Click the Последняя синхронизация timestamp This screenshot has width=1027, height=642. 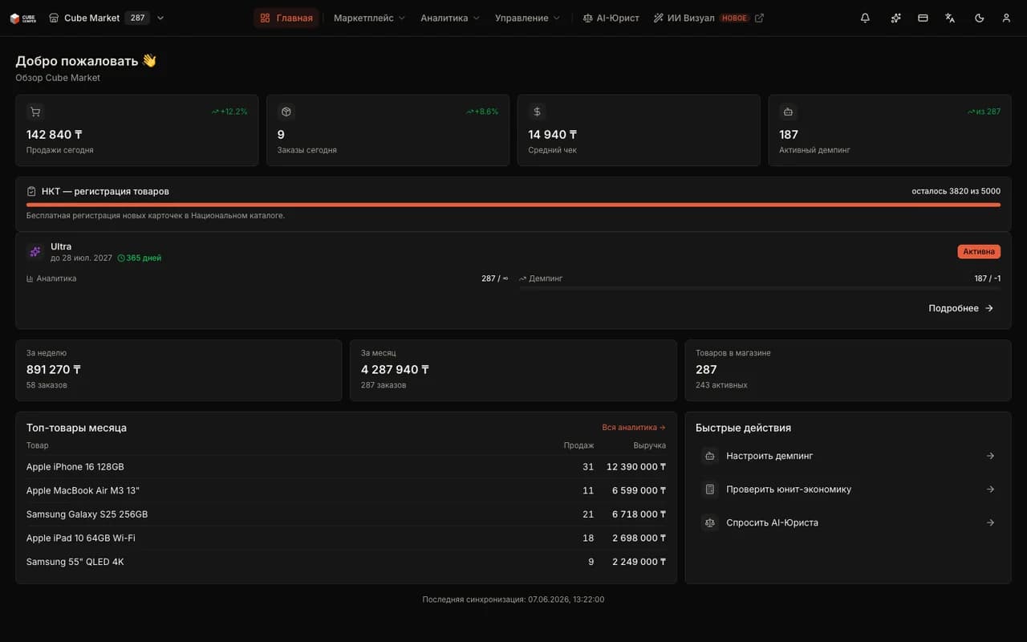[513, 599]
